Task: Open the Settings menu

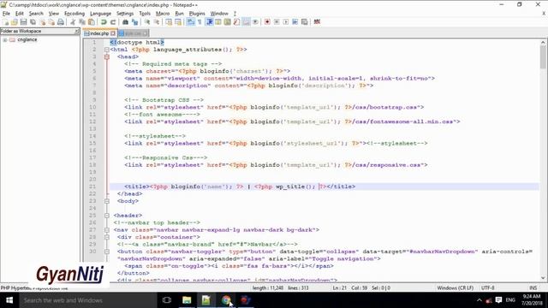Action: (x=125, y=14)
